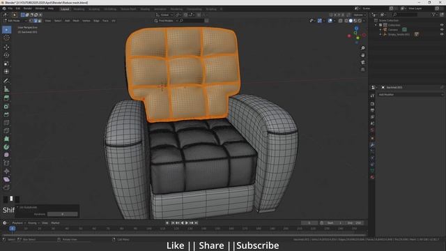446x251 pixels.
Task: Select the Rip Region tool
Action: pos(6,188)
